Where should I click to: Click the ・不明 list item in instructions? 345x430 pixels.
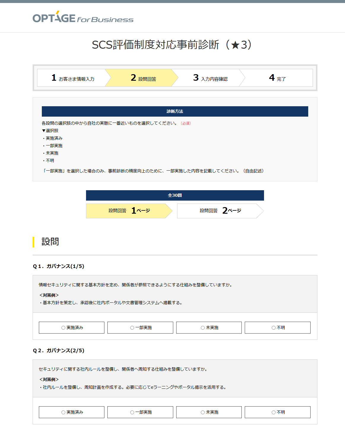pyautogui.click(x=48, y=161)
